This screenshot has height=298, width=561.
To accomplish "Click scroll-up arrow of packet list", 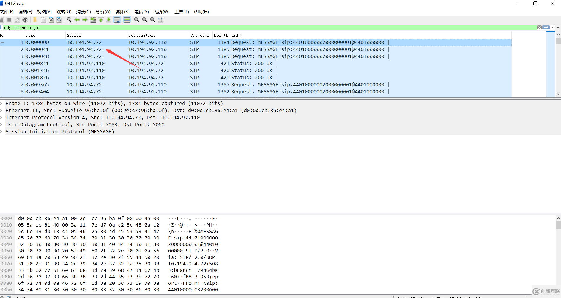I will pyautogui.click(x=558, y=34).
